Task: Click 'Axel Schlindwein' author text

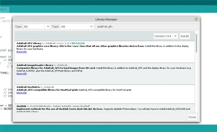Action: [40, 106]
